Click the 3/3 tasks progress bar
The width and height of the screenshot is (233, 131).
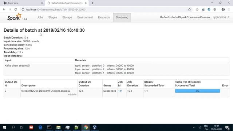pyautogui.click(x=197, y=91)
